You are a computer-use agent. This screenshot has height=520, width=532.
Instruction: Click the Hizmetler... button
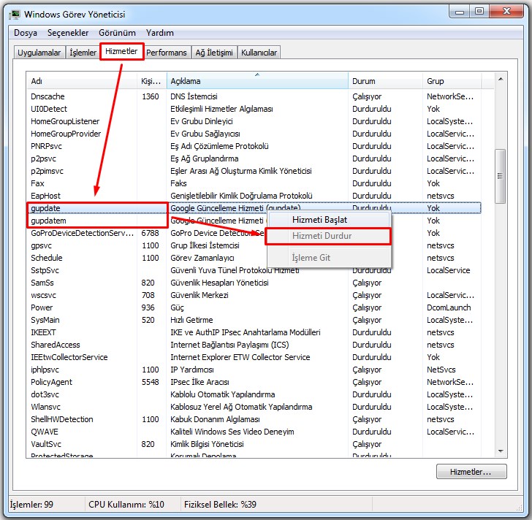tap(472, 472)
